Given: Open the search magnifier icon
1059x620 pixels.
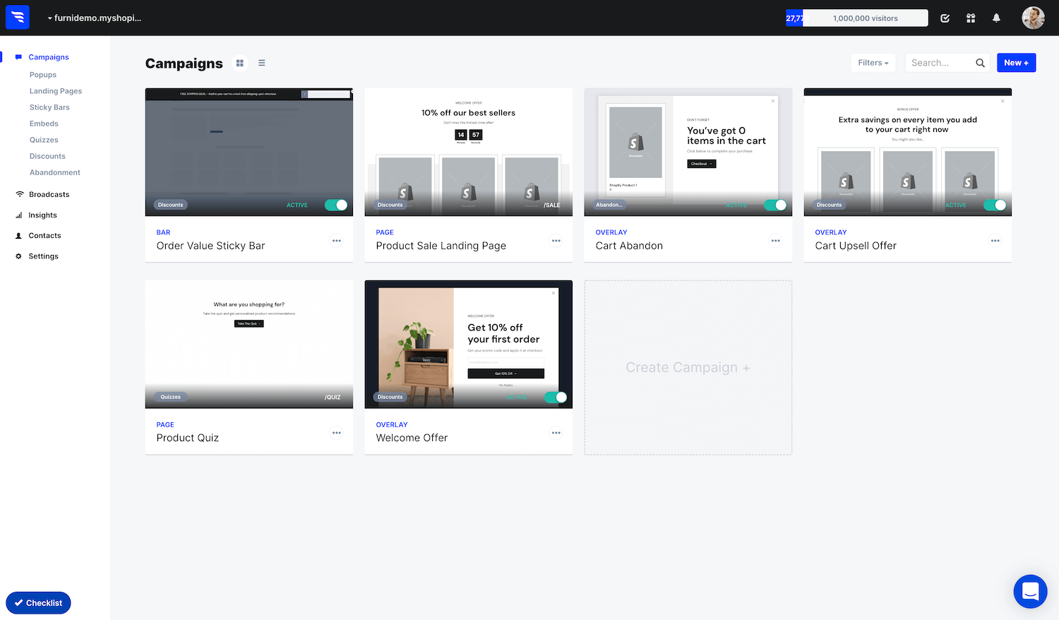Looking at the screenshot, I should coord(980,62).
